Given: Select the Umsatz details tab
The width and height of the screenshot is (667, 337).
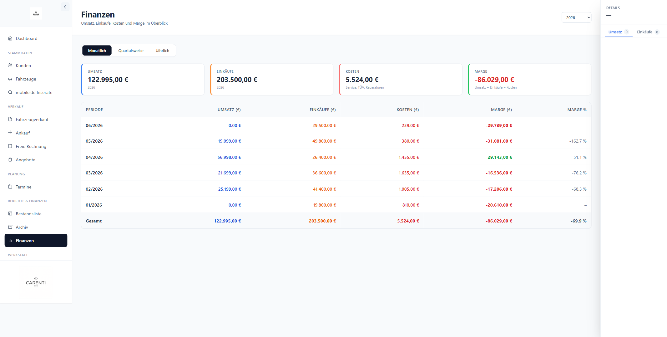Looking at the screenshot, I should pos(619,32).
